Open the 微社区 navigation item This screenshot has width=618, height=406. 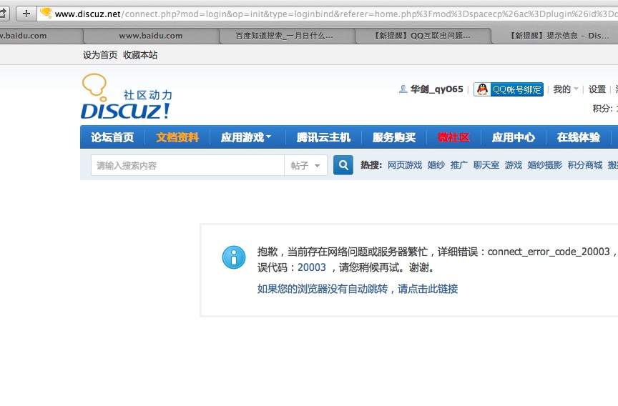coord(453,137)
